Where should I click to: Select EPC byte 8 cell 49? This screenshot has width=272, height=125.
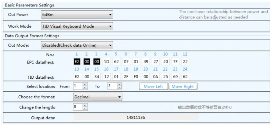[x=146, y=62]
